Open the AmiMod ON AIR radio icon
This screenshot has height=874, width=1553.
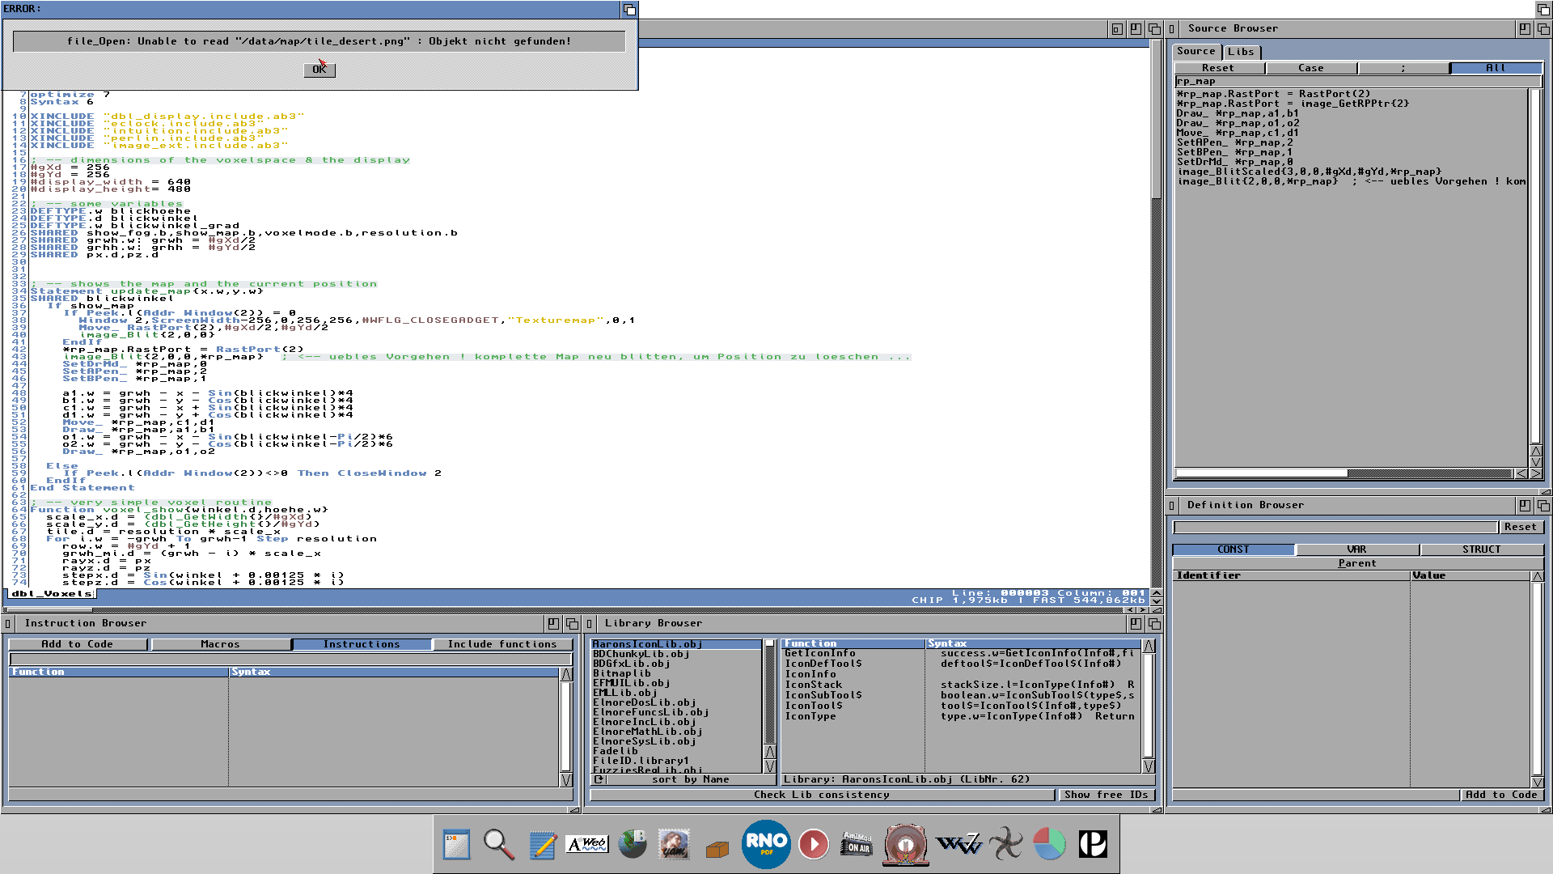857,844
